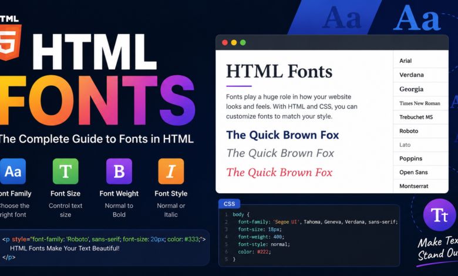Select Trebuchet MS in the font list
458x276 pixels.
[x=420, y=117]
